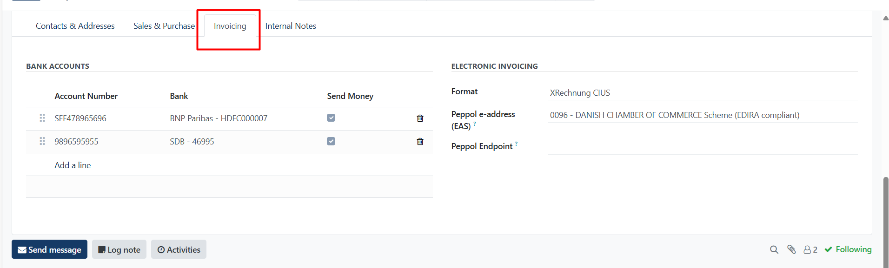This screenshot has height=268, width=889.
Task: Toggle Send Money for SDB account
Action: click(x=331, y=141)
